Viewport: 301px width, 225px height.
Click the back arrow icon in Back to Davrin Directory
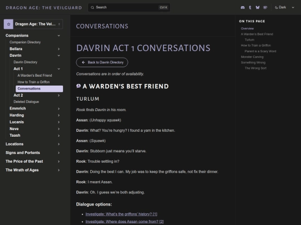83,62
